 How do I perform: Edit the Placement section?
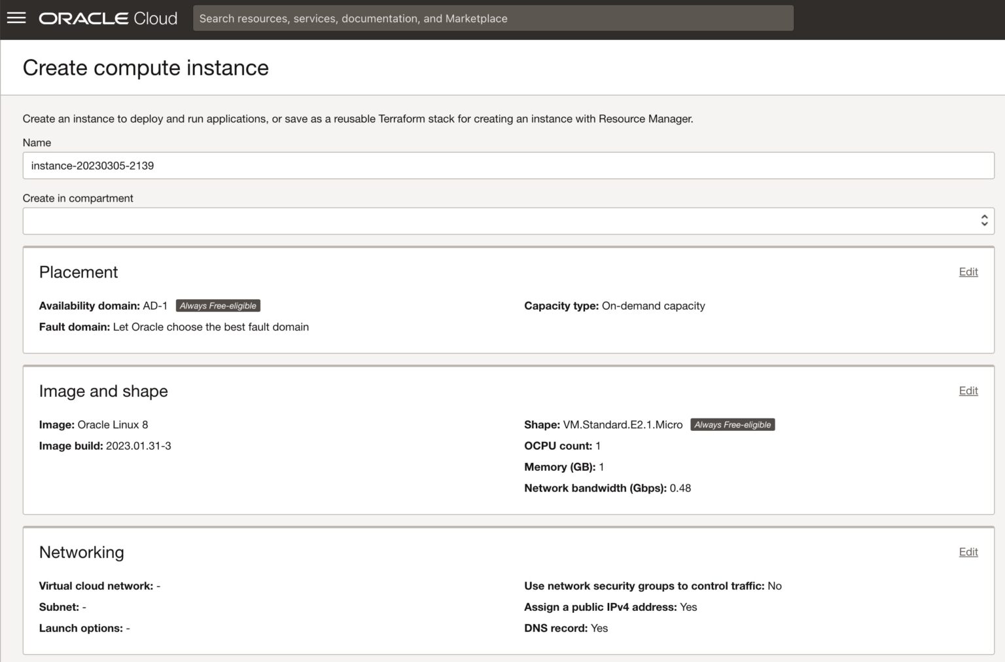(968, 271)
